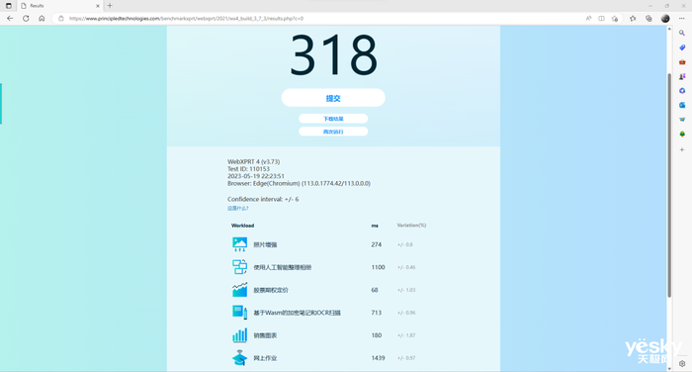
Task: Select the 1100 ms value
Action: tap(378, 267)
